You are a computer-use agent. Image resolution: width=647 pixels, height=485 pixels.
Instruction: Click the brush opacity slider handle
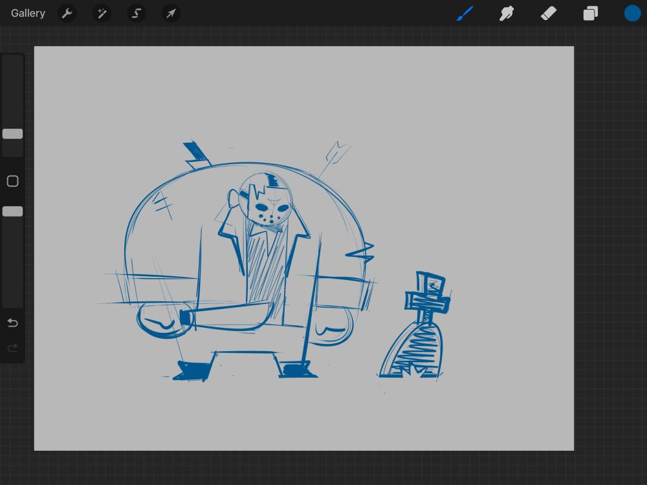[12, 211]
